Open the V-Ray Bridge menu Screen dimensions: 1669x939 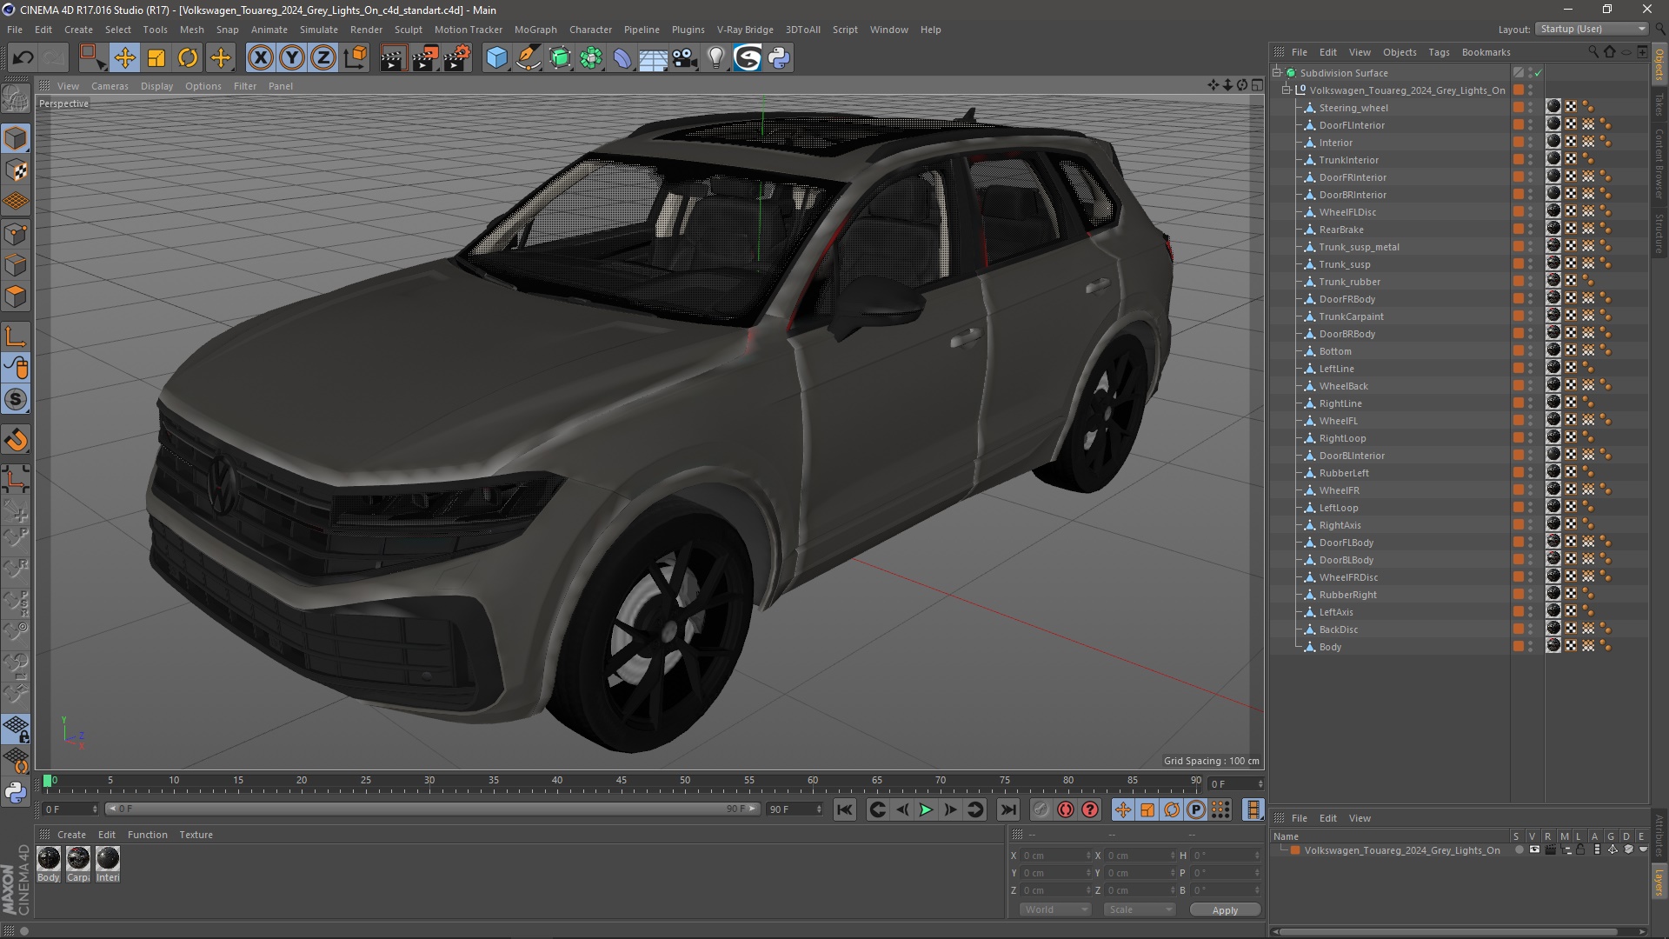click(744, 30)
